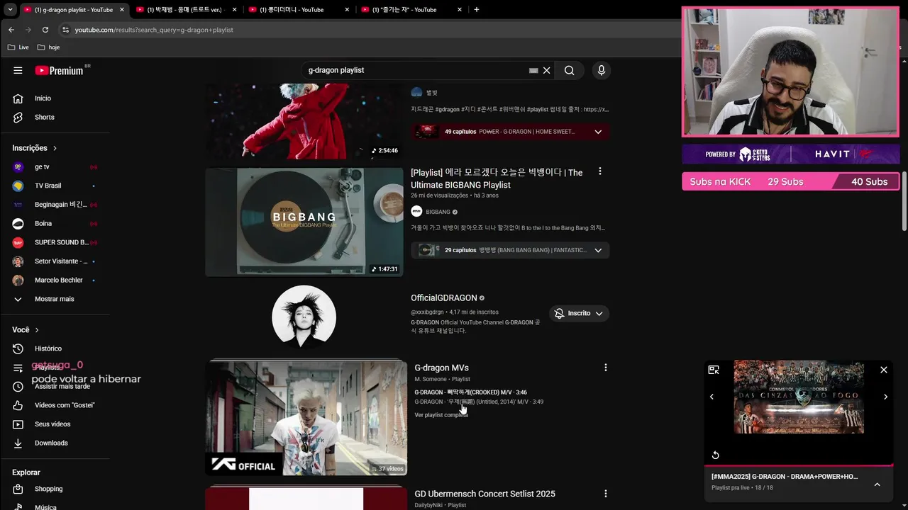Open the OfficialGDRAGON channel name link

[x=443, y=298]
